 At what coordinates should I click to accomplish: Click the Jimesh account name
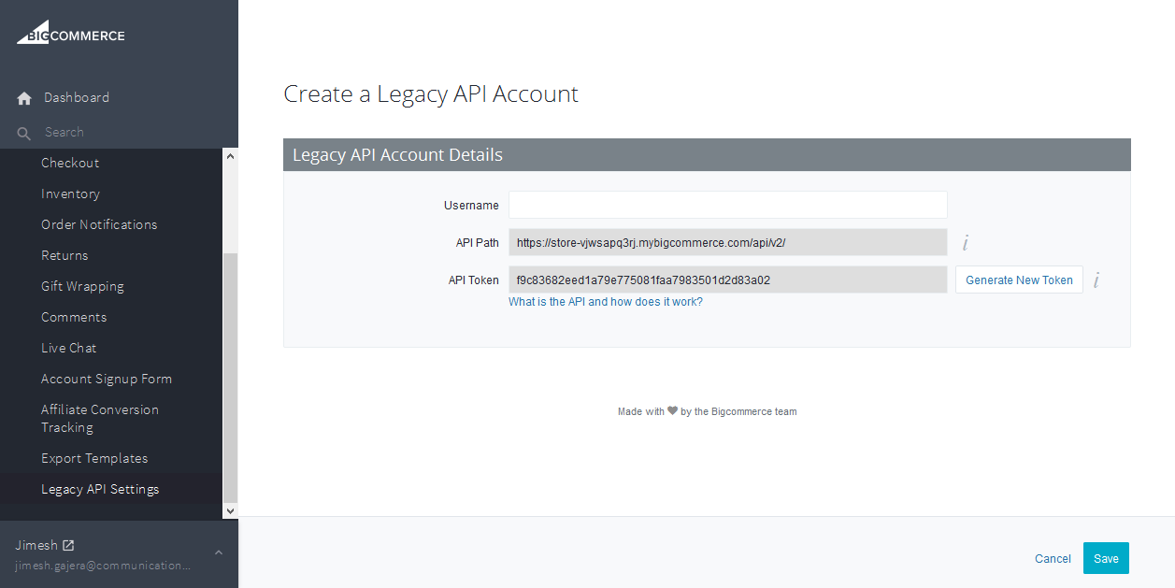pyautogui.click(x=36, y=545)
